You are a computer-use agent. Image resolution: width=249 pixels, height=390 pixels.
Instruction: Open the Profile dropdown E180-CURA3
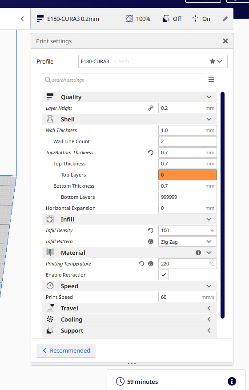pos(153,61)
